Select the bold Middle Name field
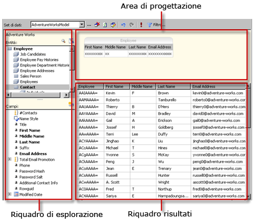Screen dimensions: 255x221 coord(32,136)
